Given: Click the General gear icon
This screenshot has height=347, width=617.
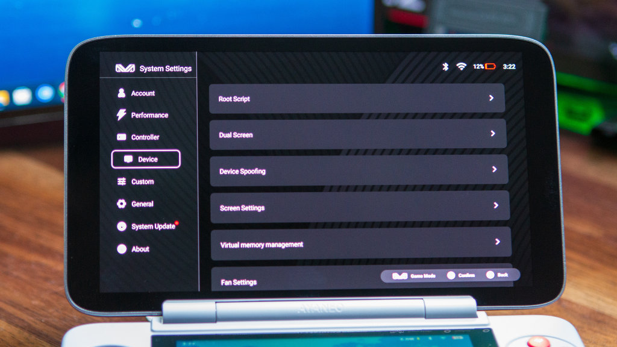Looking at the screenshot, I should point(122,204).
